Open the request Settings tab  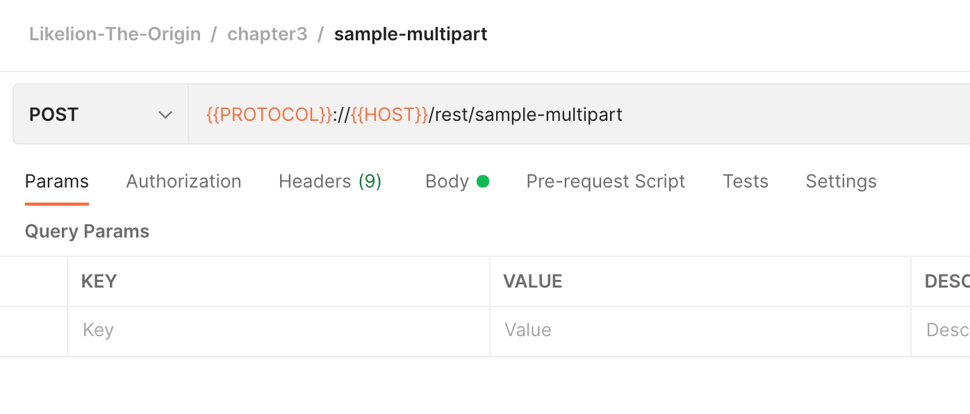(x=841, y=181)
